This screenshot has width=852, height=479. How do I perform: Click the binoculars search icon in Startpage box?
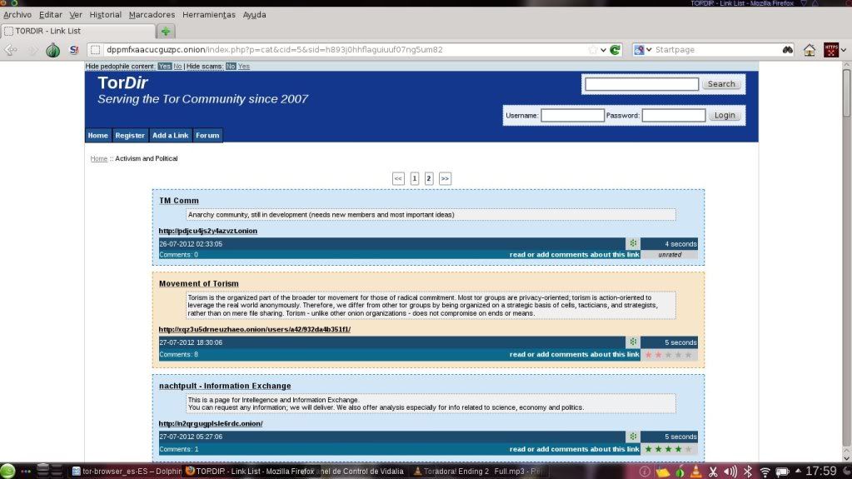point(787,49)
